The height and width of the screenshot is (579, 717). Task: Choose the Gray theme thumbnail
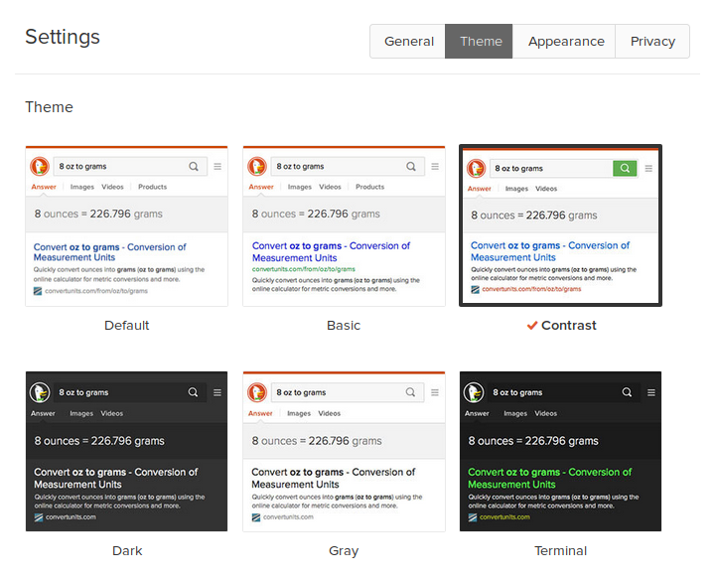(344, 452)
